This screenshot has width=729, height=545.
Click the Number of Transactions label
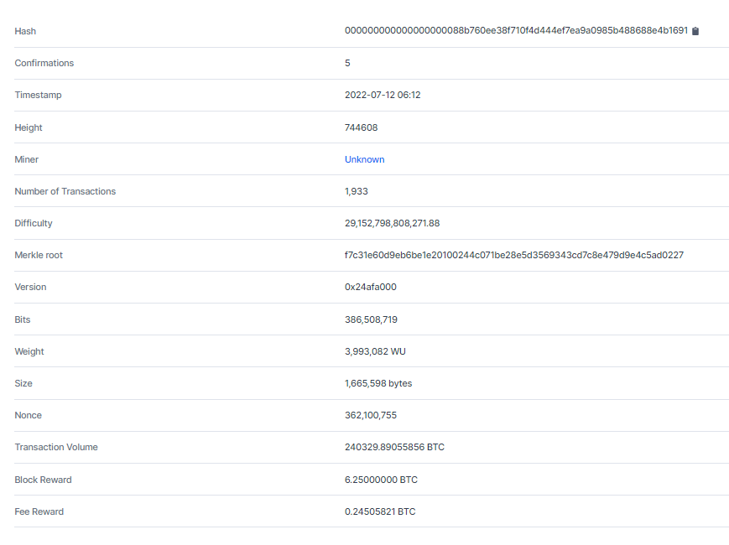click(x=65, y=191)
